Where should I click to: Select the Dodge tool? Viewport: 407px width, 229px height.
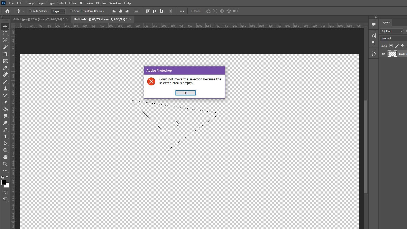[x=5, y=123]
